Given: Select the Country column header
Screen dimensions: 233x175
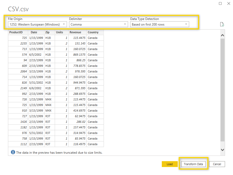Looking at the screenshot, I should pos(95,32).
